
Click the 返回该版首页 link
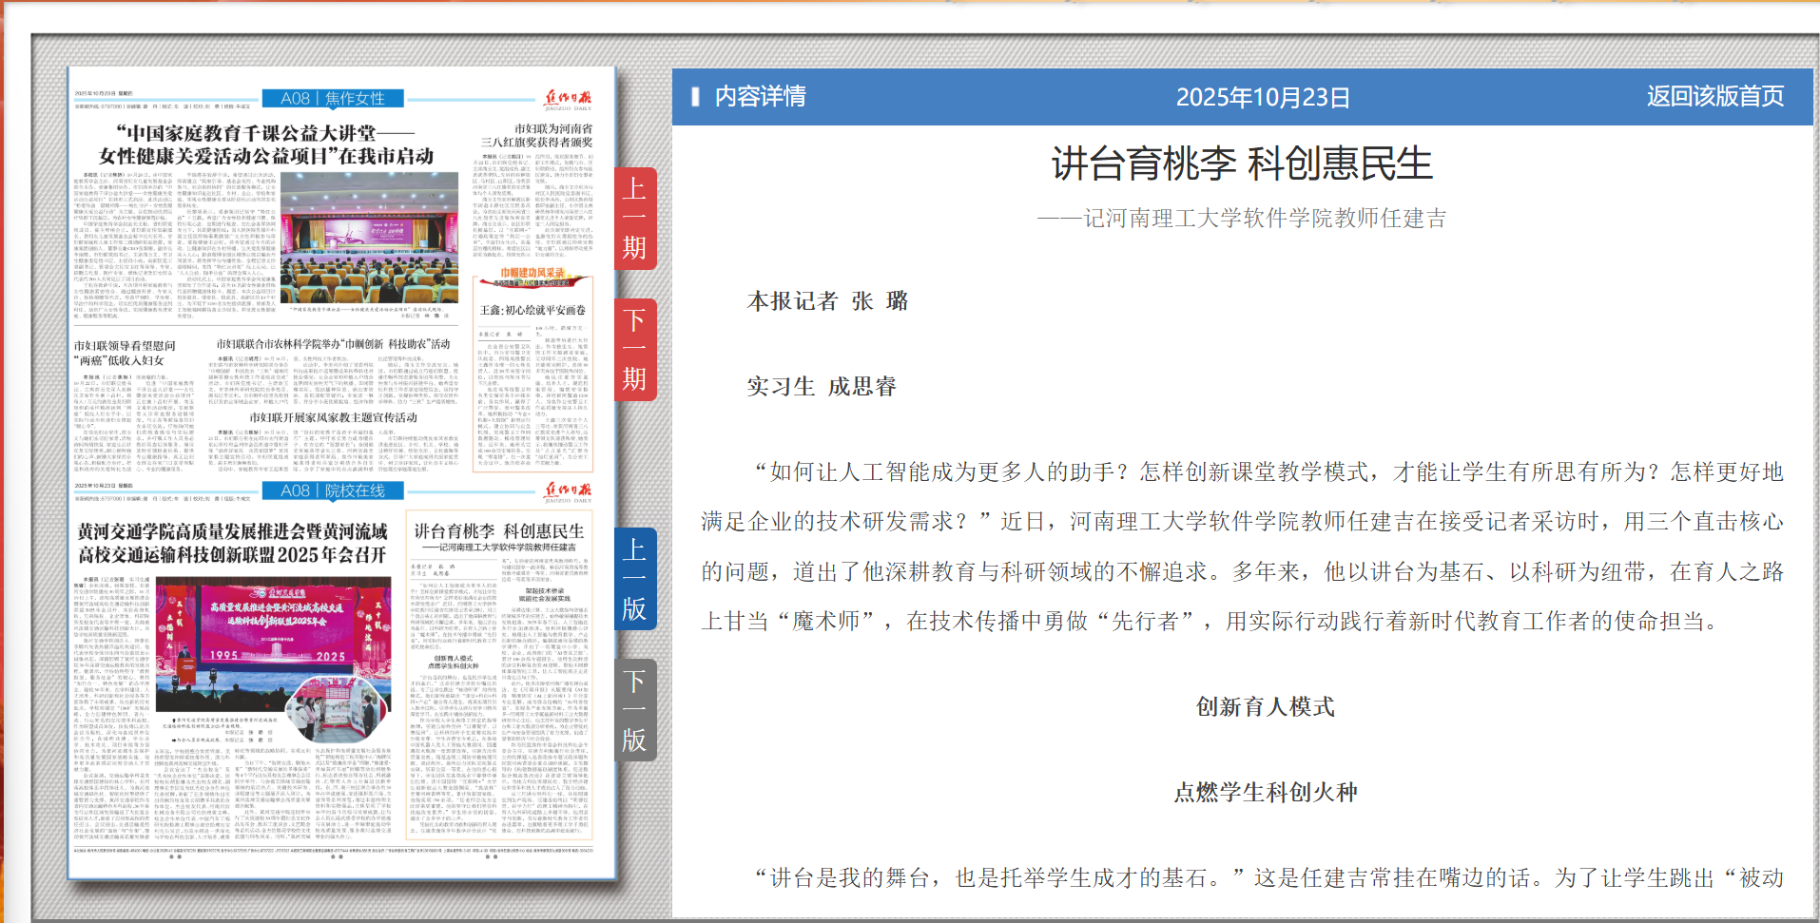tap(1715, 96)
